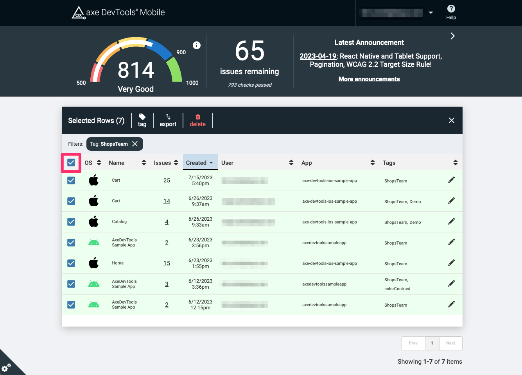Open the score info tooltip icon
522x375 pixels.
point(197,45)
